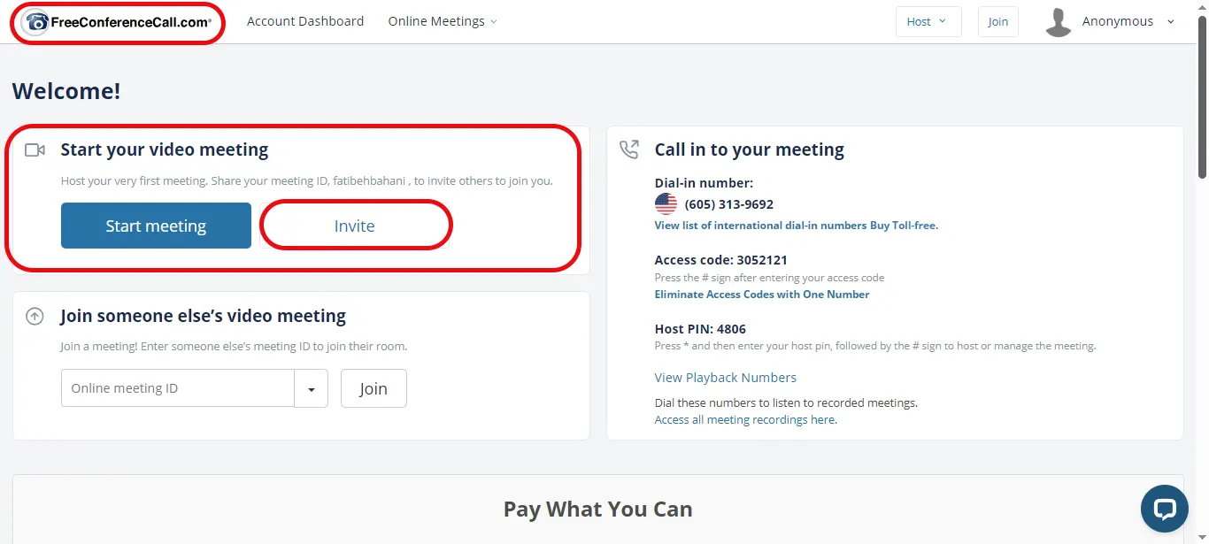Click Join button next to meeting ID
1209x544 pixels.
[373, 388]
